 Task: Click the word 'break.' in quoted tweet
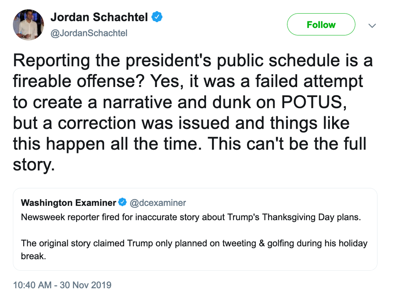tap(34, 256)
